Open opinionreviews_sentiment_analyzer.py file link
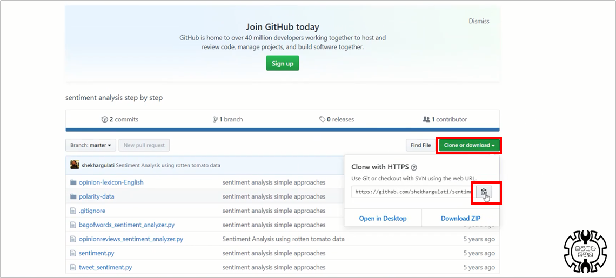The height and width of the screenshot is (278, 616). point(131,239)
